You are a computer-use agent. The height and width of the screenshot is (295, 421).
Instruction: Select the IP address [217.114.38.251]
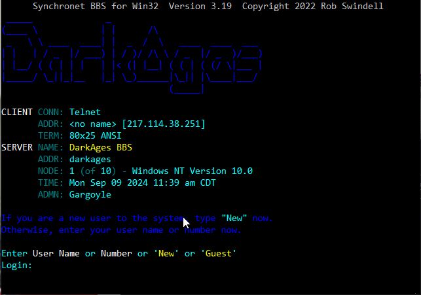pos(164,124)
